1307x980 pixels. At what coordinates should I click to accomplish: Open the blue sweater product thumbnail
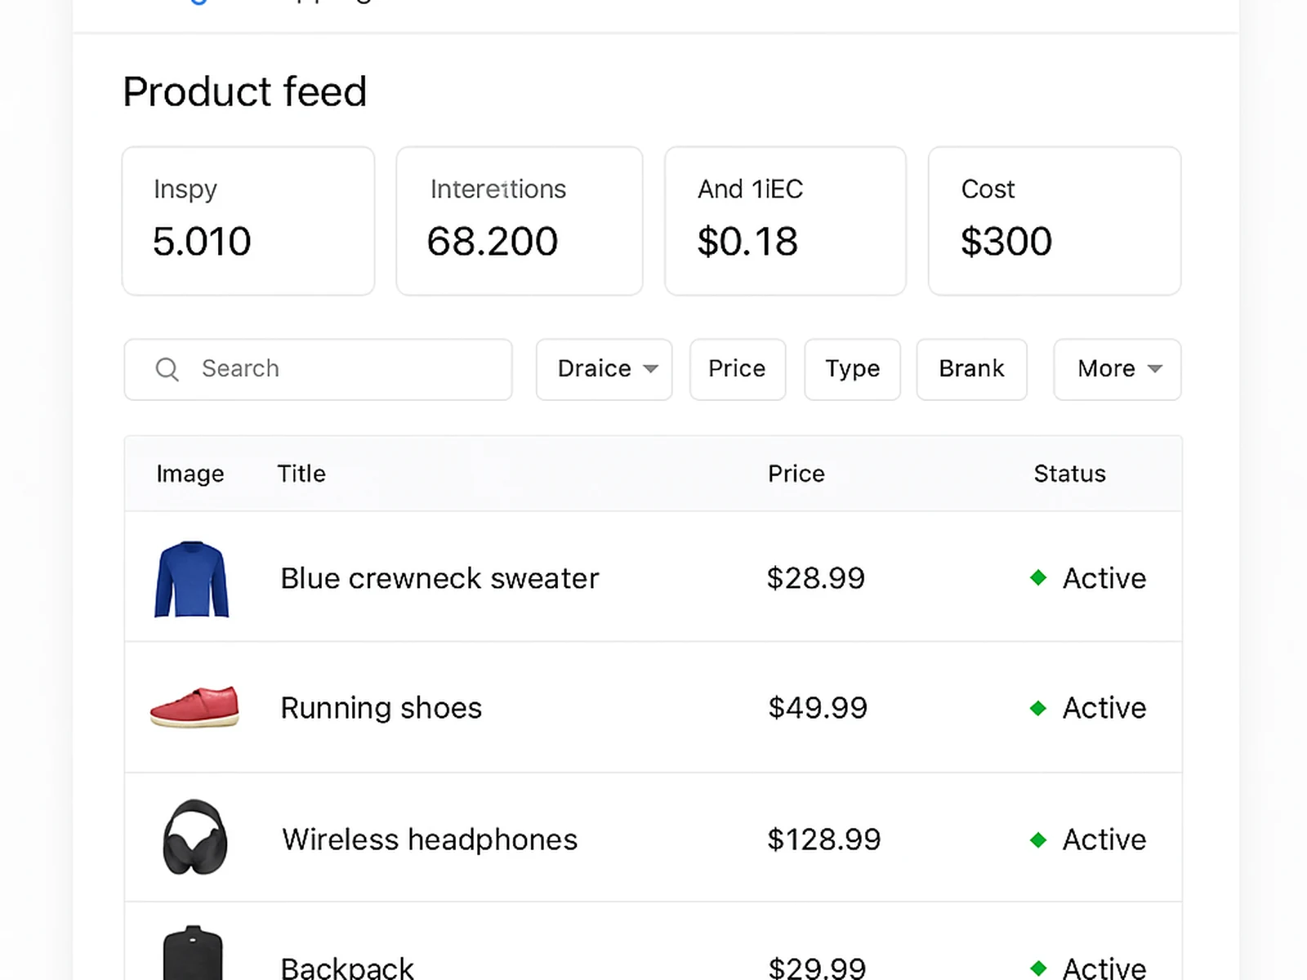[192, 578]
